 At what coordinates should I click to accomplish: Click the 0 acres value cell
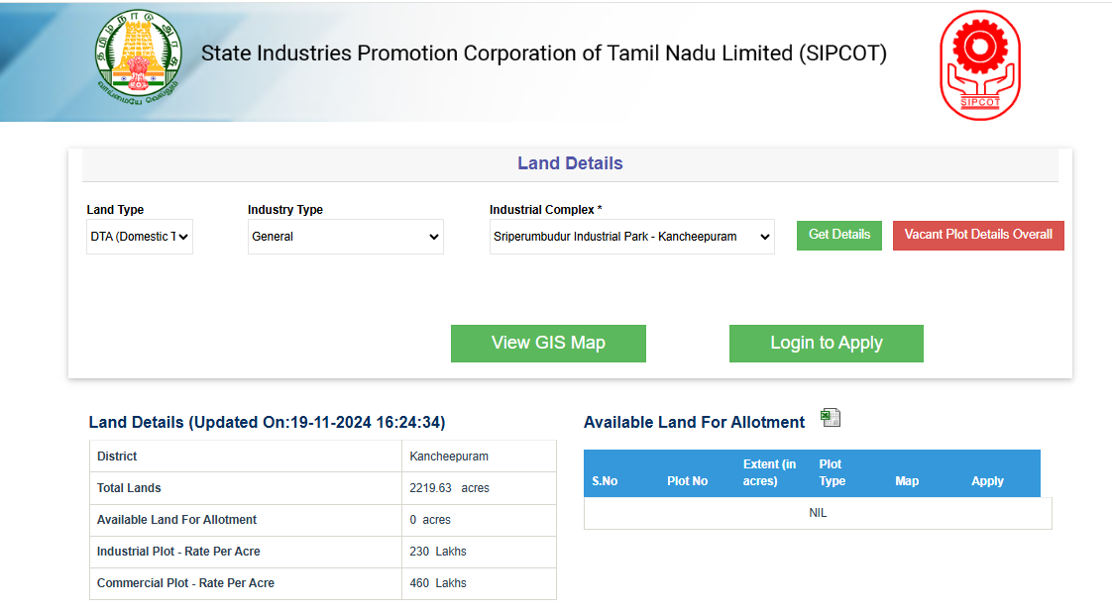480,520
